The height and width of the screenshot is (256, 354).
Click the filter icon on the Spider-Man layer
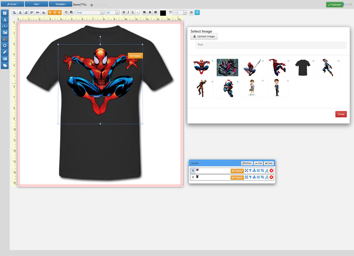click(x=250, y=171)
